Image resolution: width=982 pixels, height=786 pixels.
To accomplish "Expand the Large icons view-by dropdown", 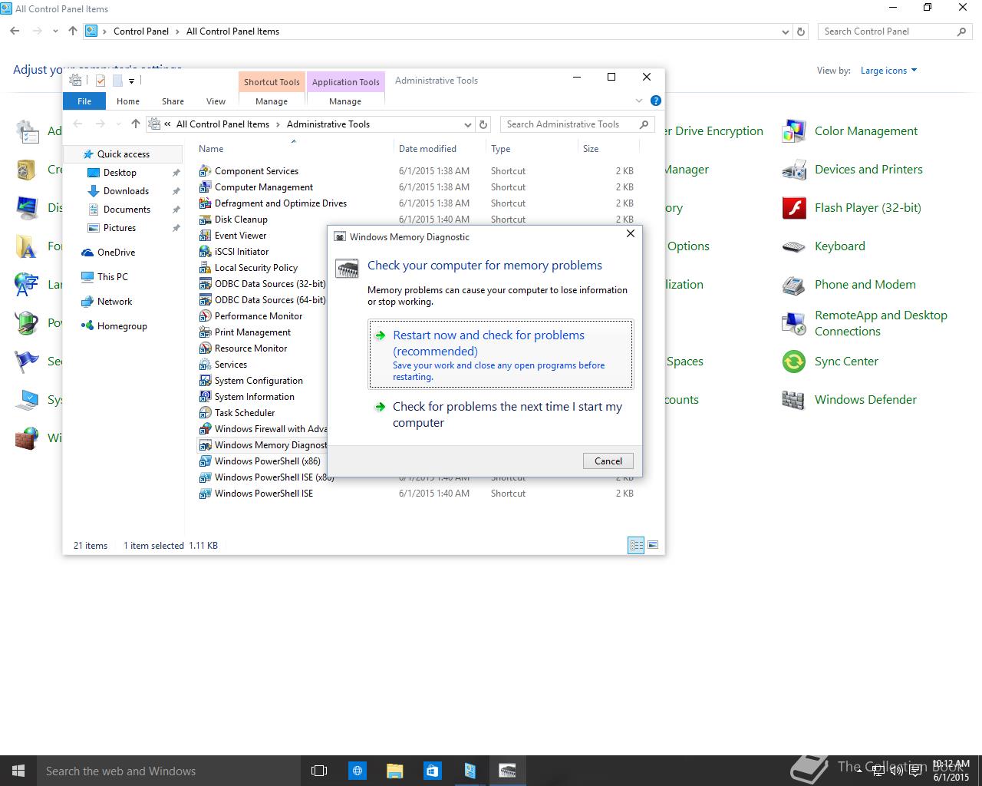I will 888,71.
